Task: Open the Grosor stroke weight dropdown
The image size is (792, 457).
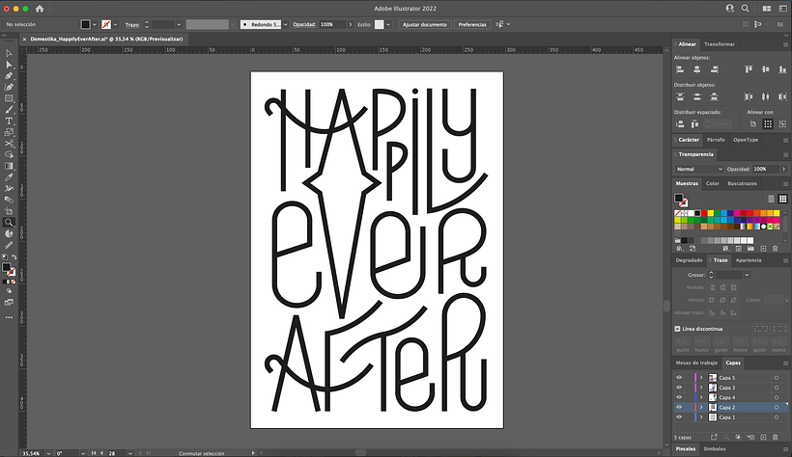Action: (747, 275)
